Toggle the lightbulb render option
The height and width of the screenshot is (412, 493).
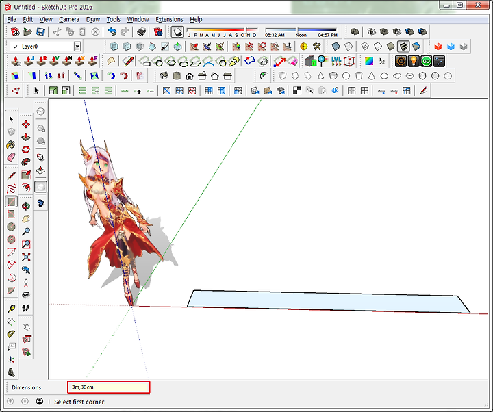coord(414,61)
